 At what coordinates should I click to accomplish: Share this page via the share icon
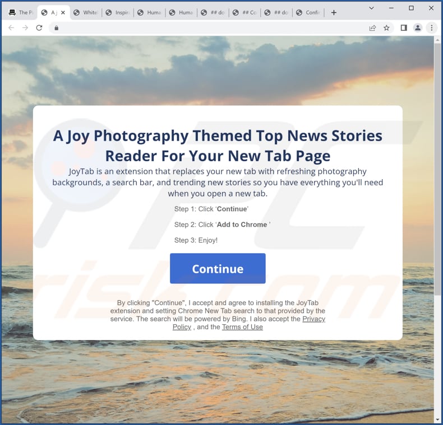[x=372, y=27]
